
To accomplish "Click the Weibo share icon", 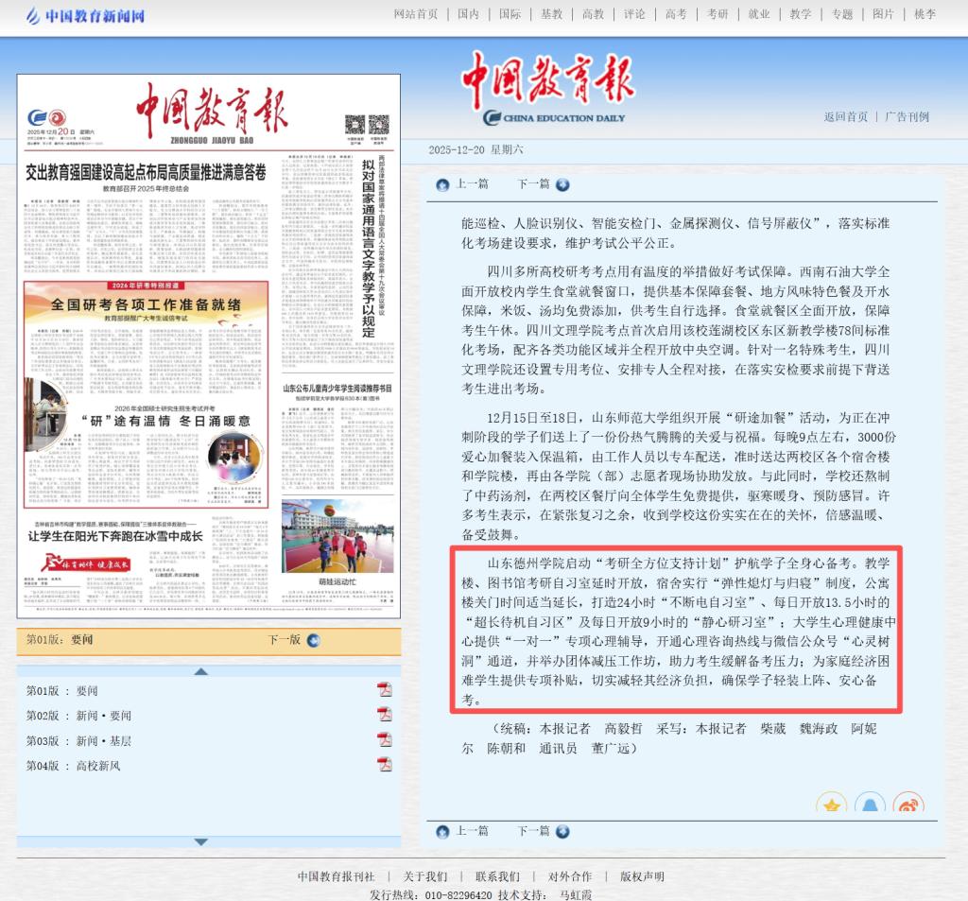I will point(907,806).
